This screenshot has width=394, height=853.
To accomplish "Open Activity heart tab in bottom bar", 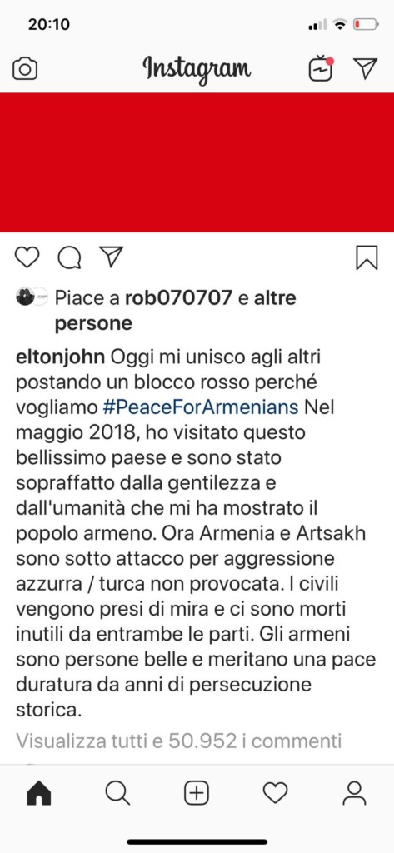I will (276, 794).
